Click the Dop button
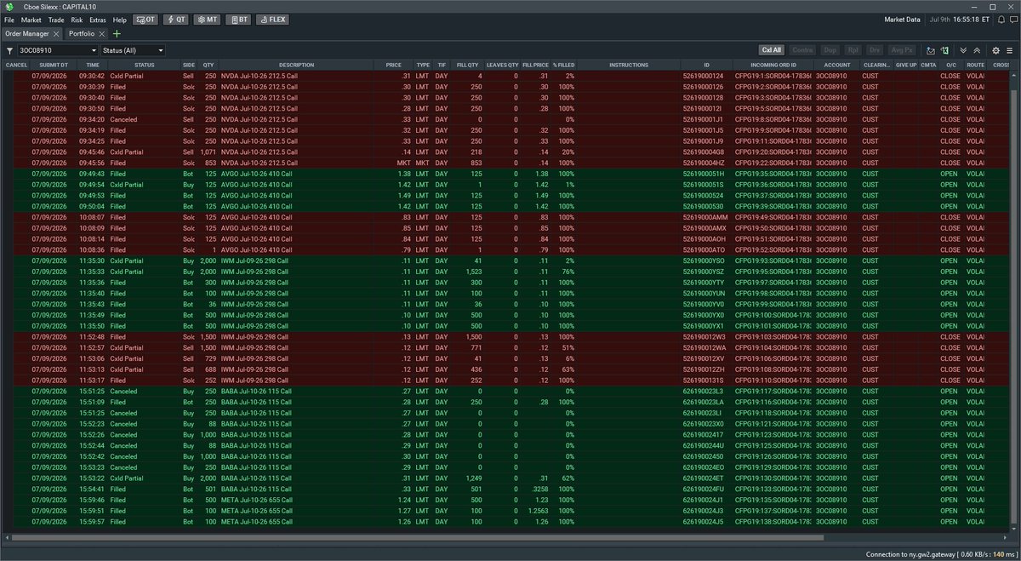This screenshot has width=1021, height=561. pyautogui.click(x=830, y=50)
